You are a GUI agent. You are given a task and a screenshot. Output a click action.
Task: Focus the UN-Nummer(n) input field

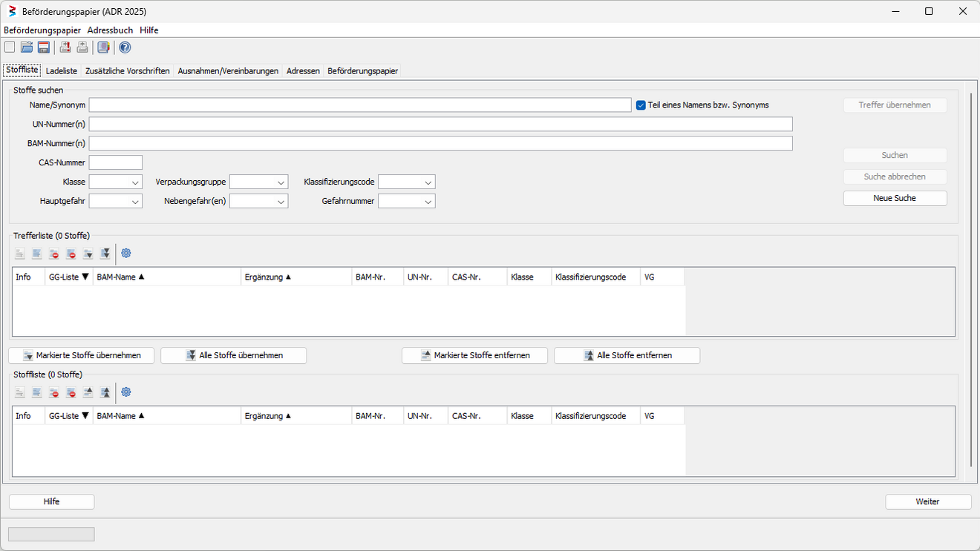click(x=441, y=124)
